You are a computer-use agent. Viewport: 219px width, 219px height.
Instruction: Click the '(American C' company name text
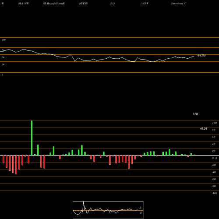(178, 4)
